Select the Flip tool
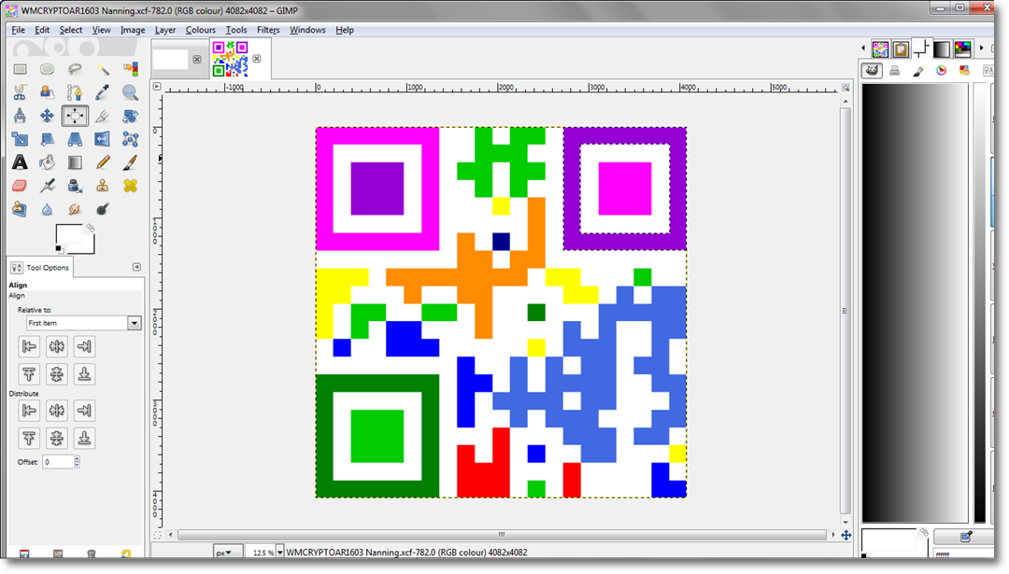Screen dimensions: 1009x574 [103, 139]
